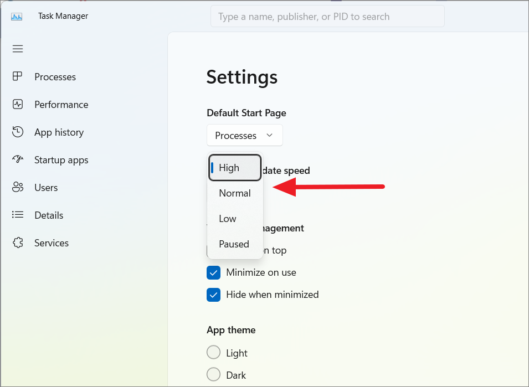
Task: Open App history in sidebar
Action: [x=59, y=132]
